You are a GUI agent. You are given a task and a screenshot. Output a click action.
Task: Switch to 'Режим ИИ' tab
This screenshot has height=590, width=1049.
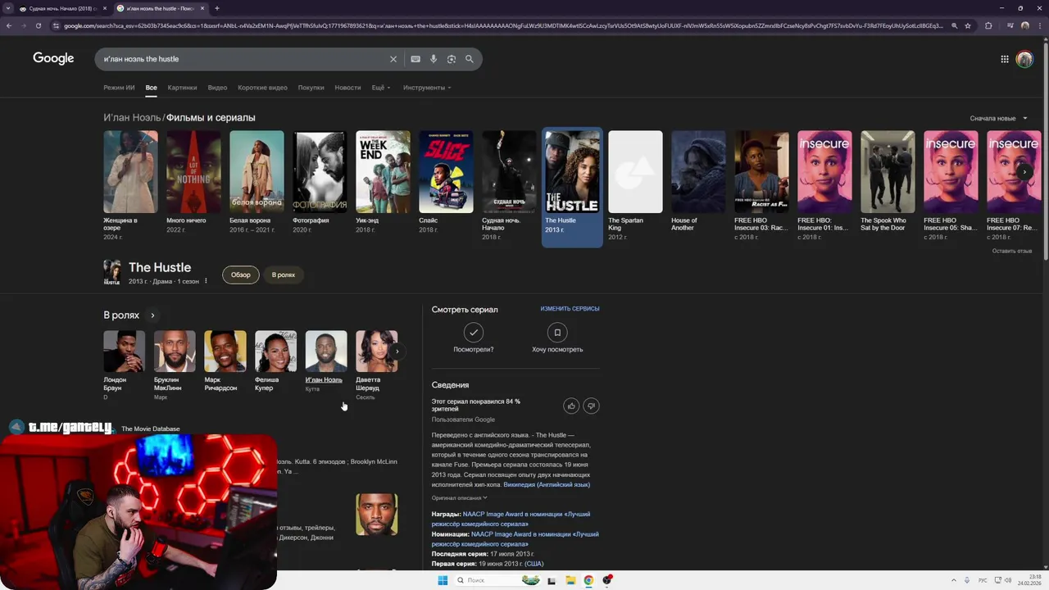coord(119,88)
